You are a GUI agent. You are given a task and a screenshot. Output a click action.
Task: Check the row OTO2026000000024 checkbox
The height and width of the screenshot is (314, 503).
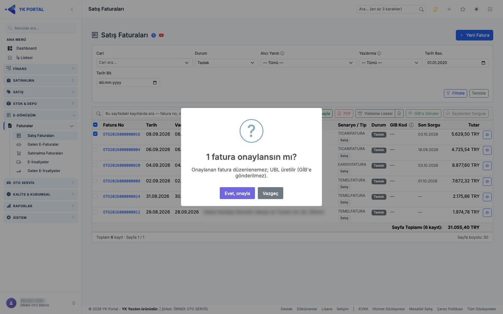(x=95, y=196)
